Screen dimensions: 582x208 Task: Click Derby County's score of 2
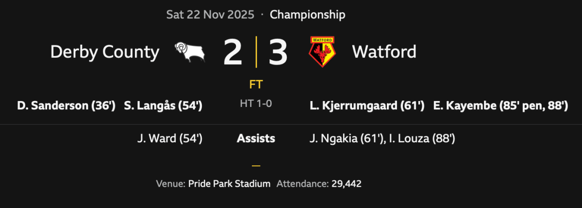233,52
